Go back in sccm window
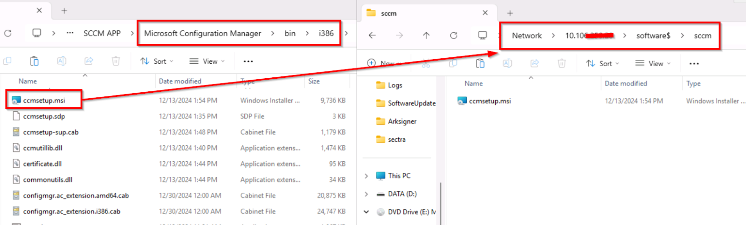This screenshot has height=225, width=746. click(372, 35)
